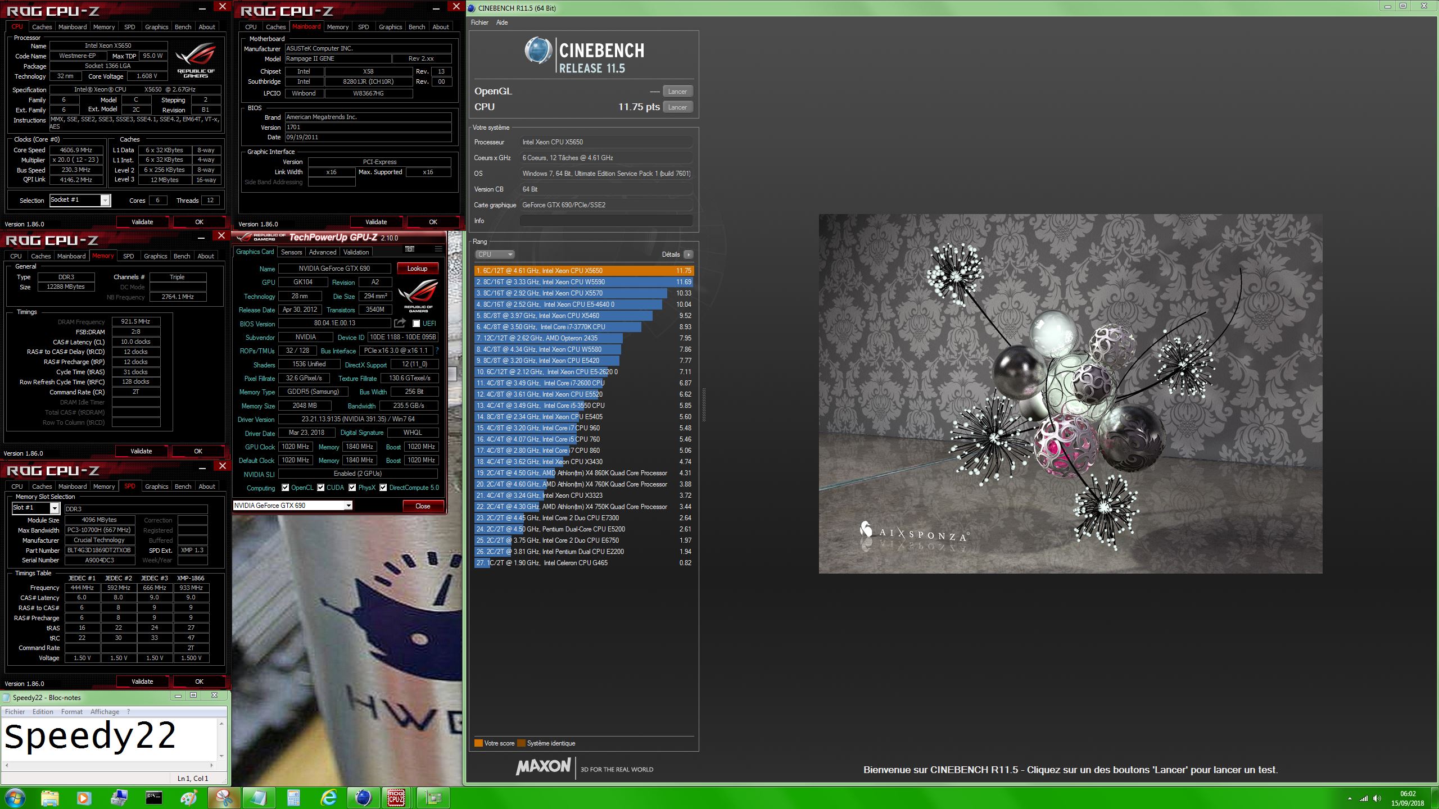Click the Close button in GPU-Z
This screenshot has width=1439, height=809.
coord(423,506)
